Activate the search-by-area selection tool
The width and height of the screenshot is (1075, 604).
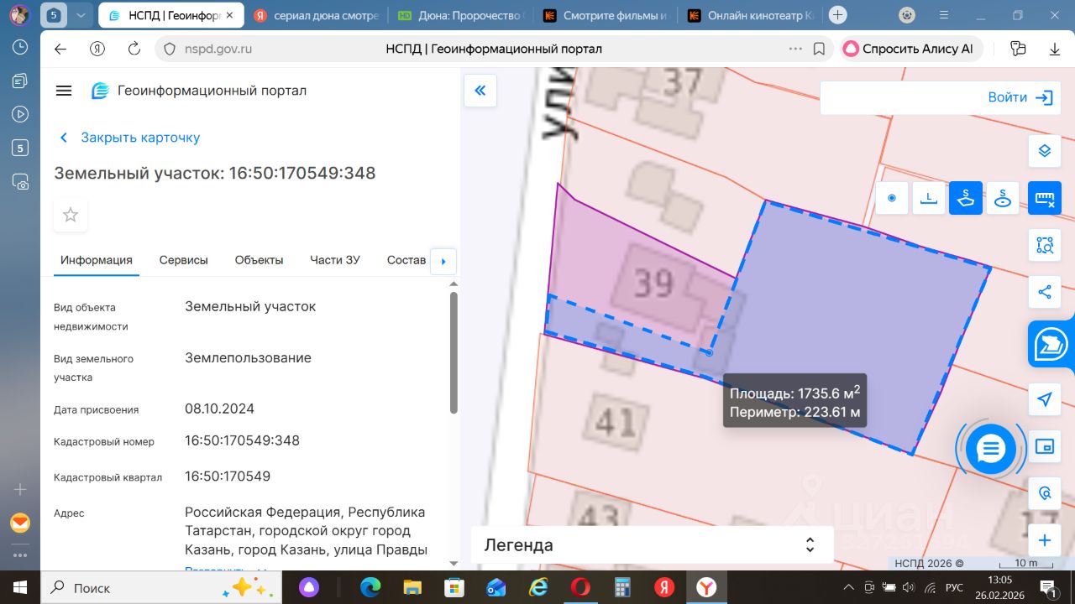[x=1045, y=246]
